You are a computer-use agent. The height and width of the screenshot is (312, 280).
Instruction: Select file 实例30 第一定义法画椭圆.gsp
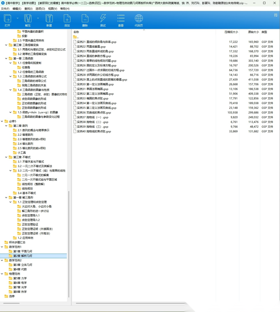point(95,84)
